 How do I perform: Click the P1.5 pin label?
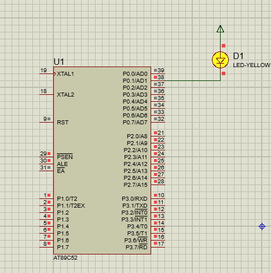click(63, 234)
